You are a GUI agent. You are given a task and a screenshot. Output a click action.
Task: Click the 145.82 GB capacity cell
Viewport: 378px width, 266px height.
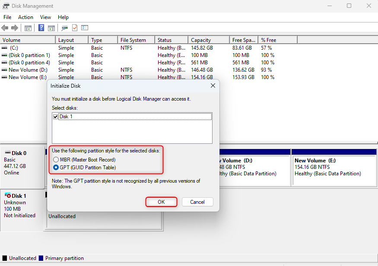click(x=202, y=47)
